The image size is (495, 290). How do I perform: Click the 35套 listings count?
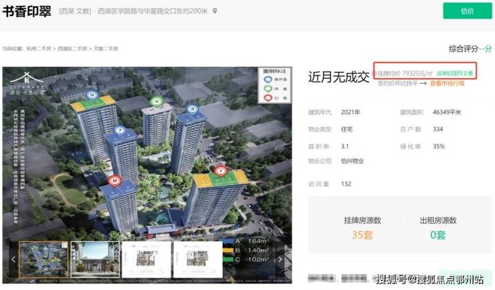pyautogui.click(x=363, y=235)
